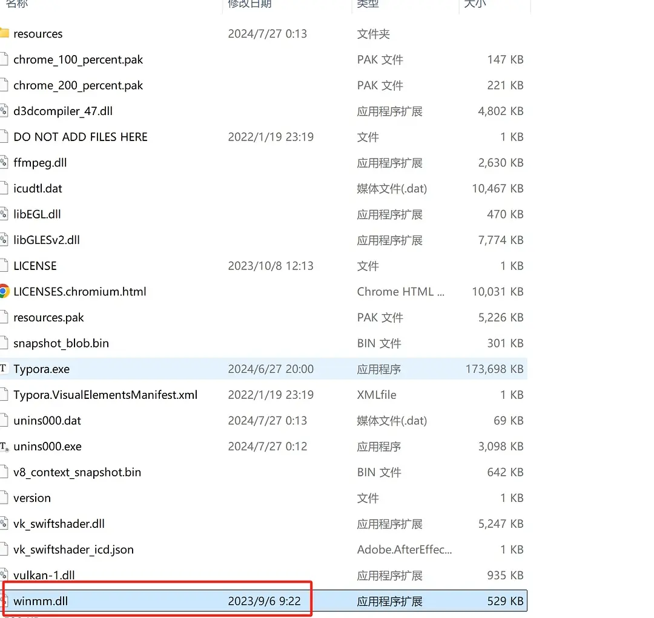Click the vk_swiftshader.dll file icon
The width and height of the screenshot is (654, 618).
point(4,524)
